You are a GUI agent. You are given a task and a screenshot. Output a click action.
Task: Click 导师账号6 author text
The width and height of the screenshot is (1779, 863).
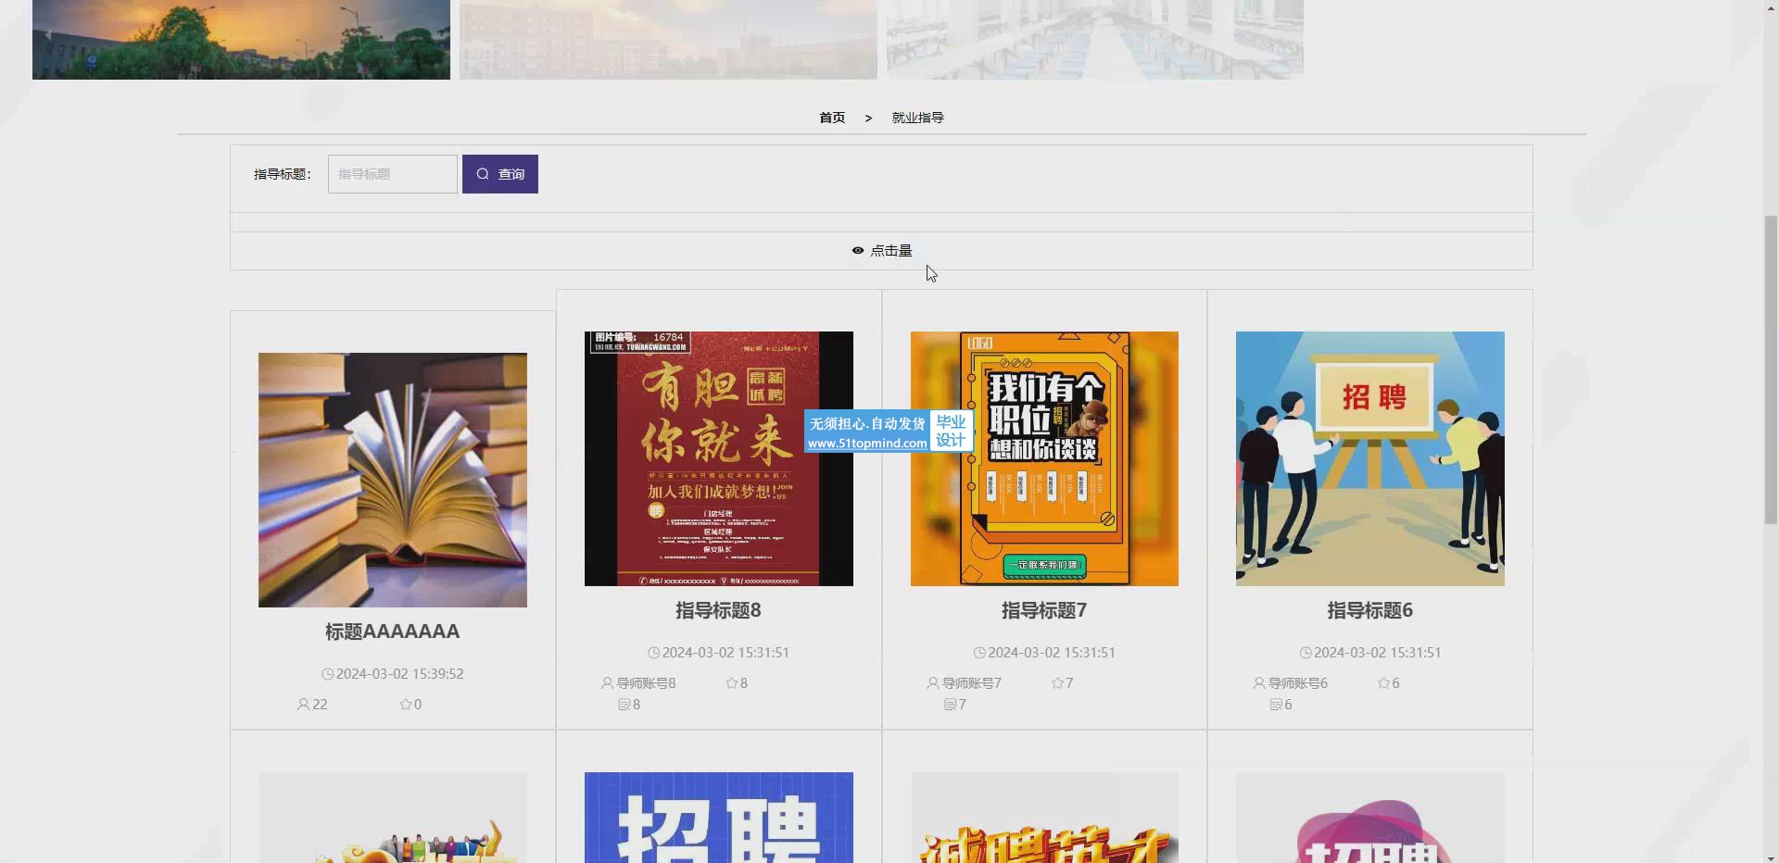1298,683
